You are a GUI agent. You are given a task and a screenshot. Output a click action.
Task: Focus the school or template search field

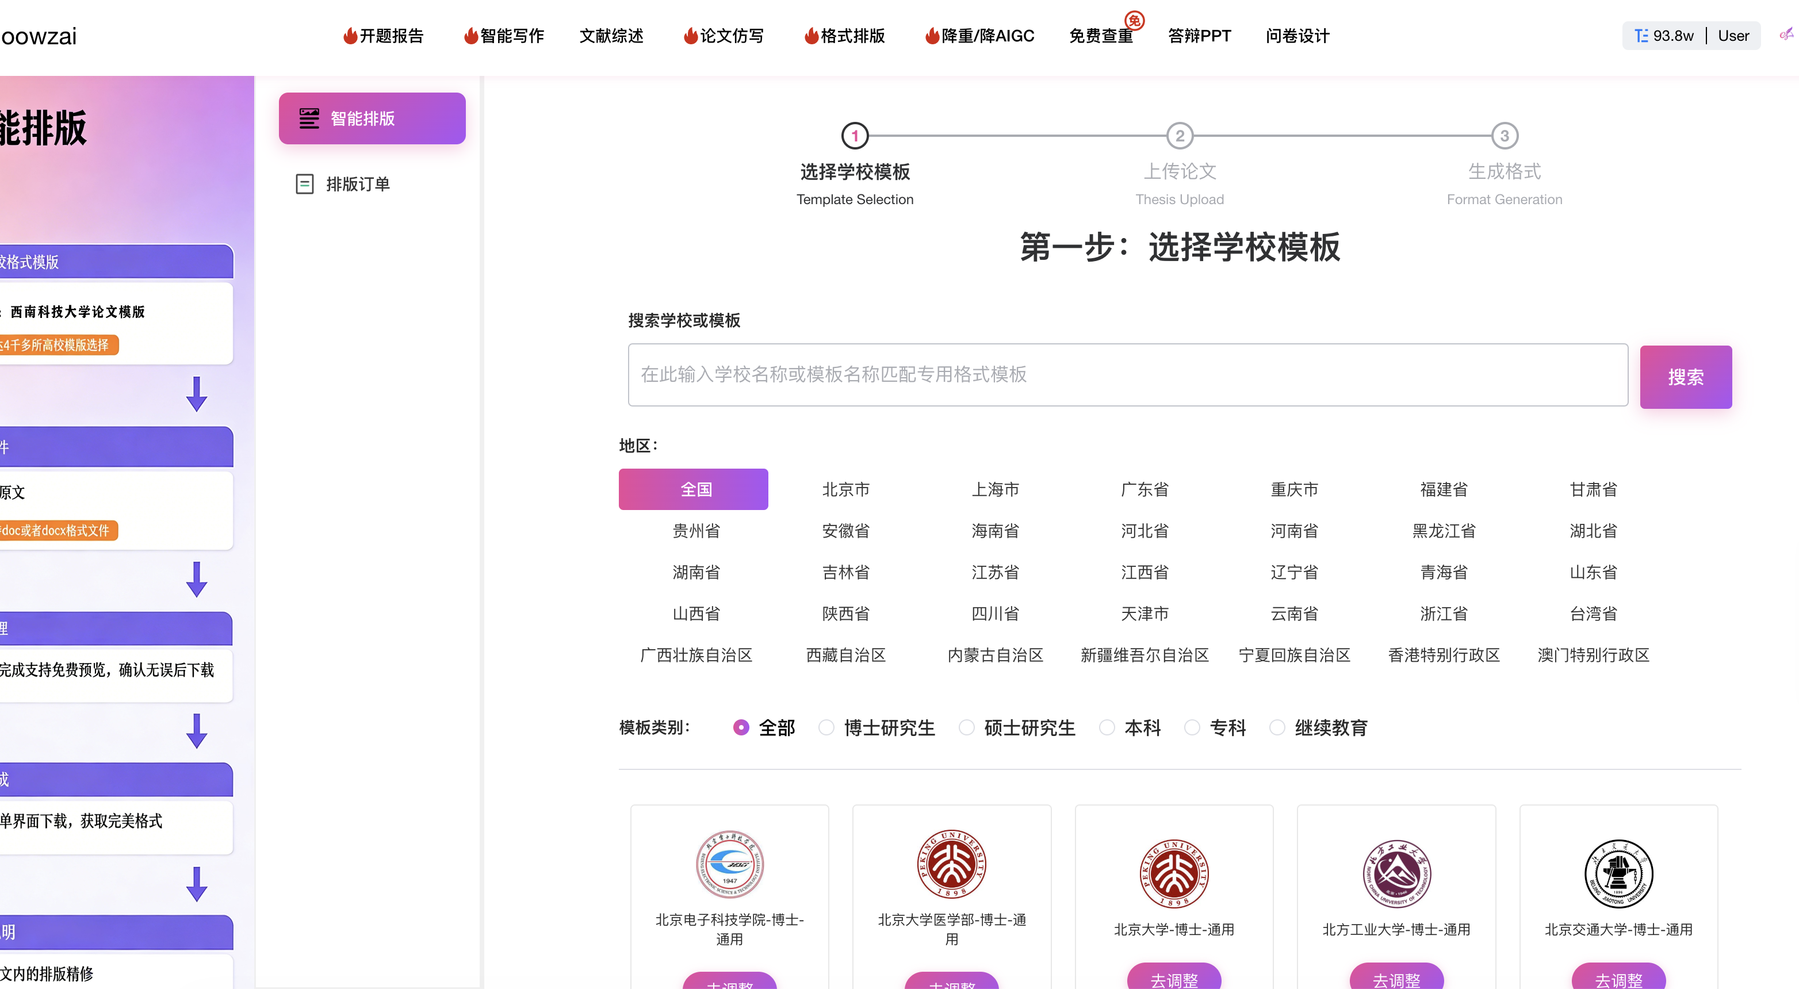tap(1128, 374)
